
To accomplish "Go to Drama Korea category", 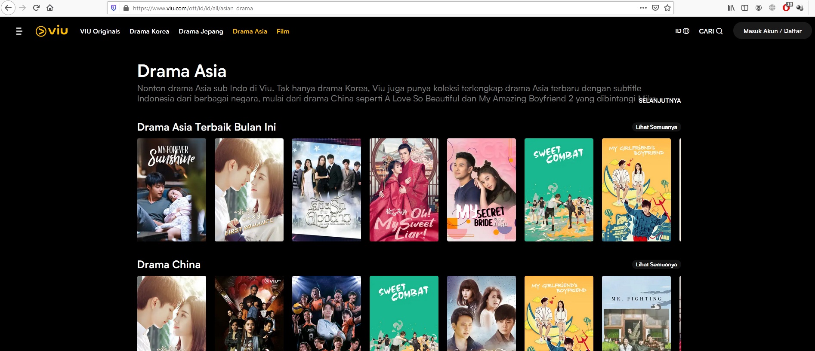I will [149, 31].
